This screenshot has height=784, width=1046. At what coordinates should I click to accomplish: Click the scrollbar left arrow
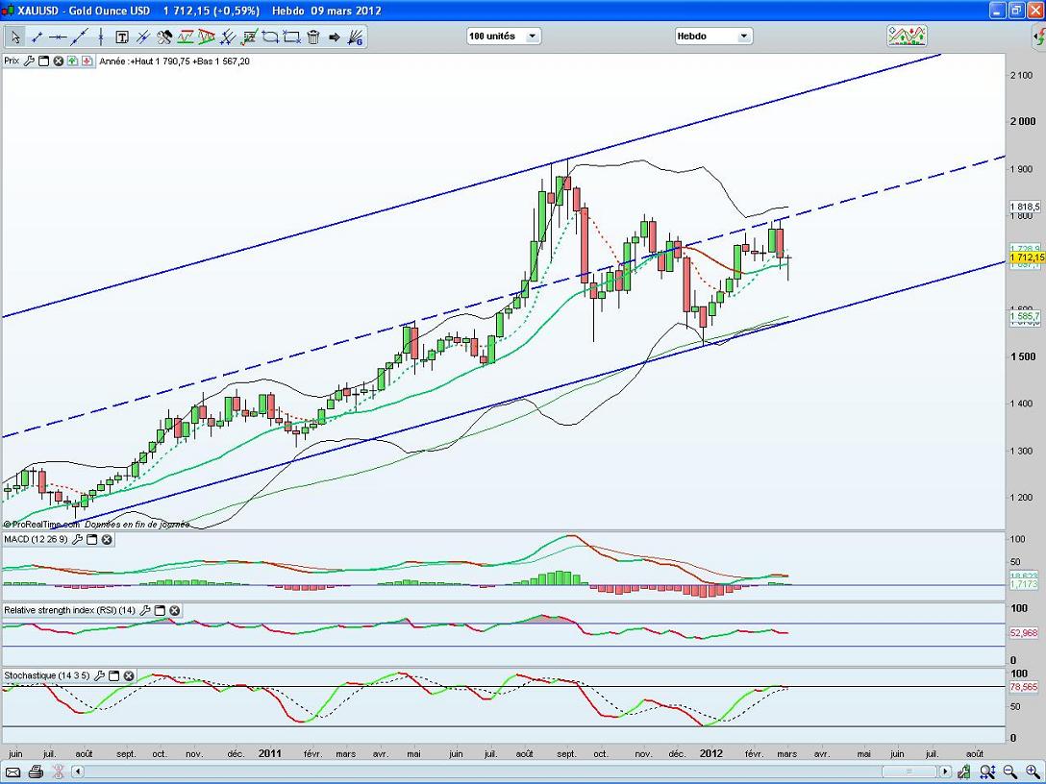pos(79,772)
